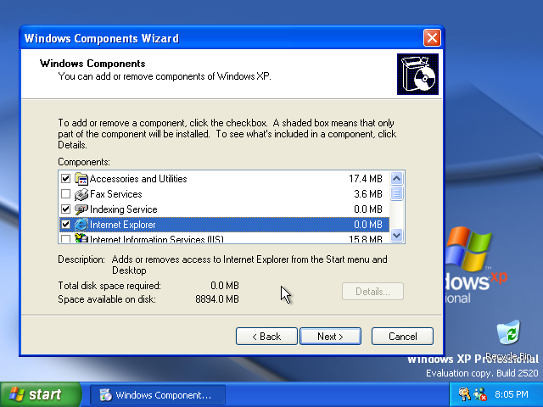Click the components list scrollbar thumb

click(x=396, y=193)
